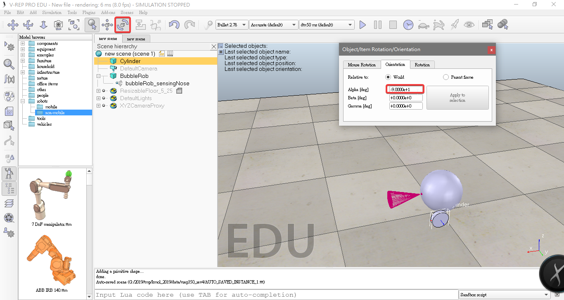
Task: Open the Accurate (default) dropdown
Action: point(273,25)
